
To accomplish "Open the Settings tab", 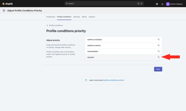I will point(77,17).
